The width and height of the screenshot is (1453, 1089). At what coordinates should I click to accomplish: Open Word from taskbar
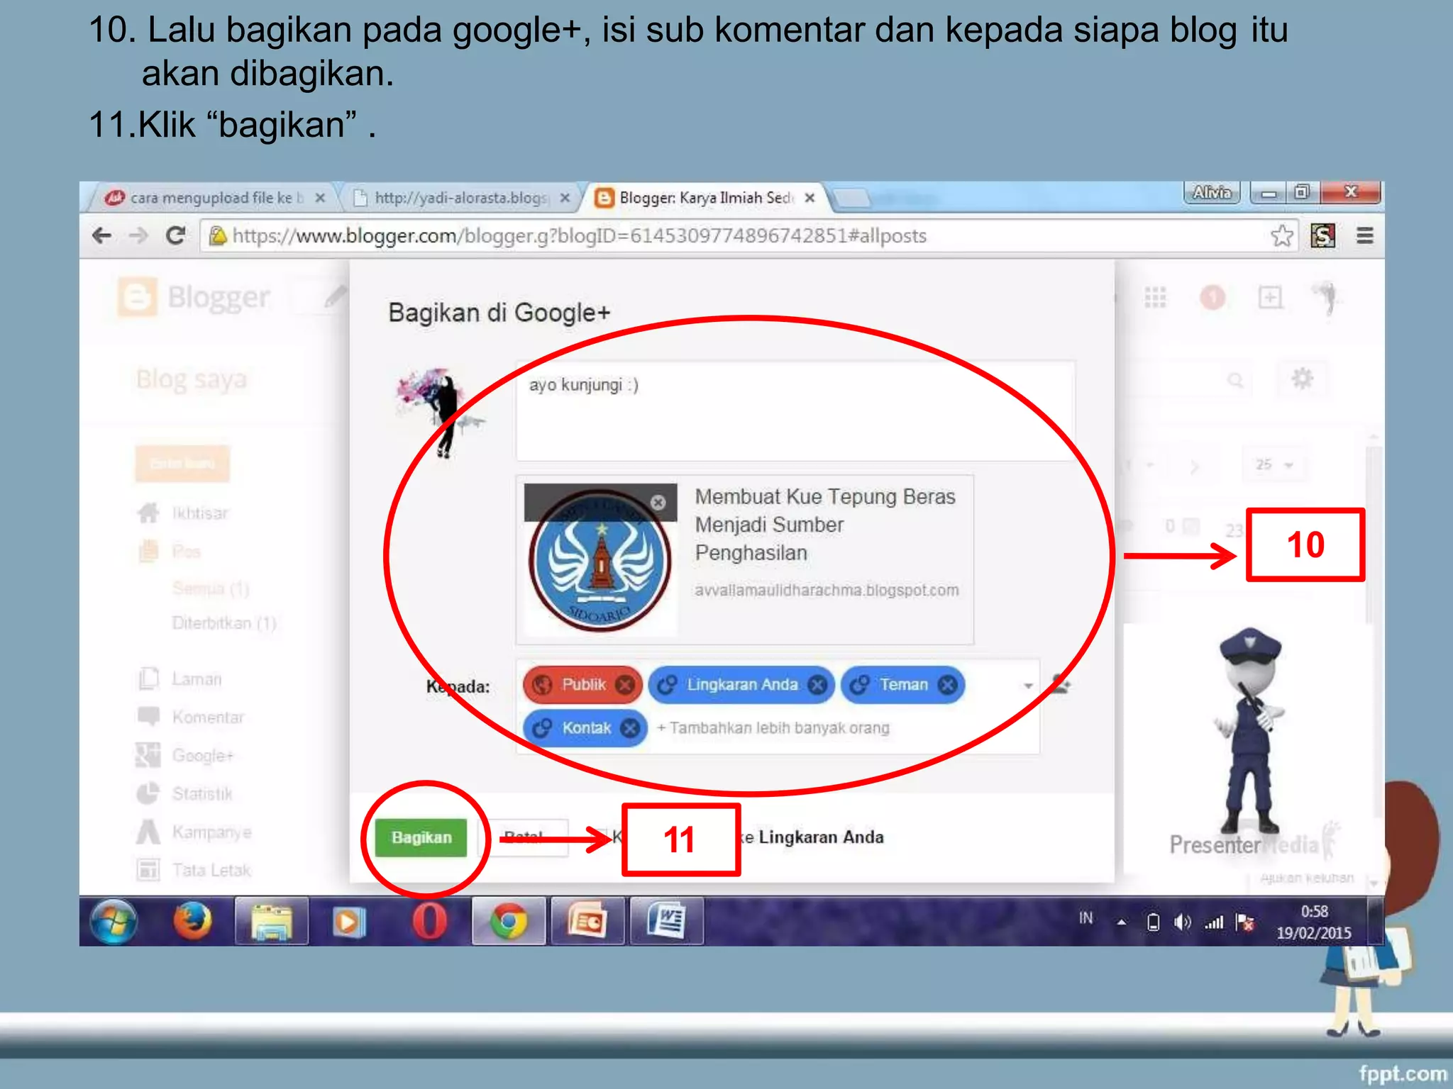(x=667, y=922)
